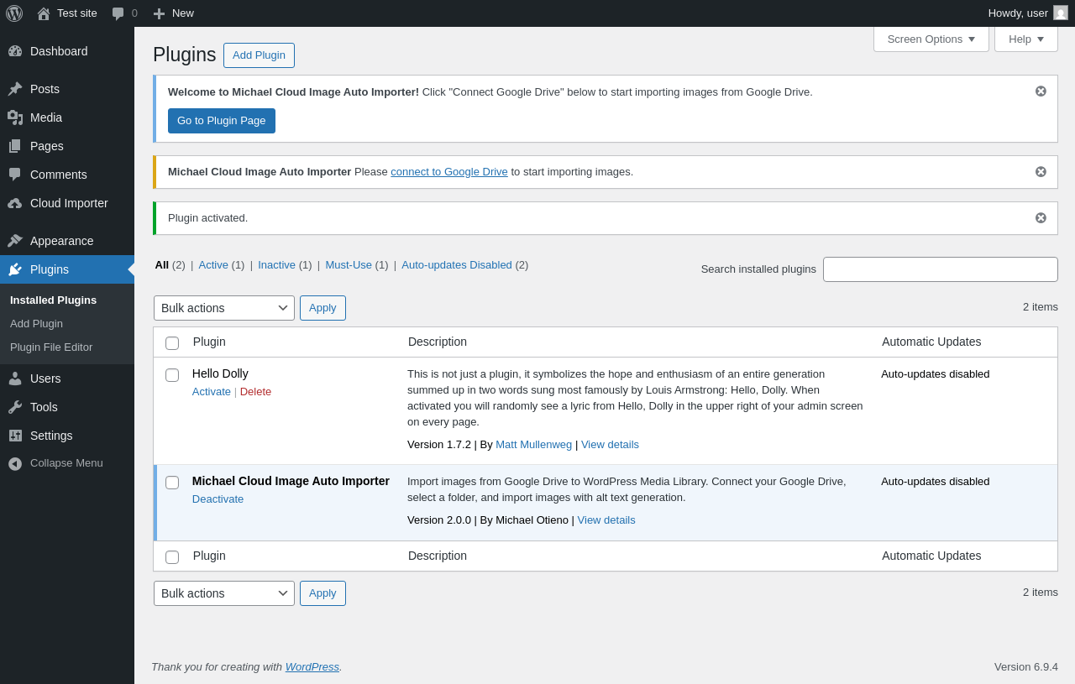Filter plugins by the Inactive tab
The height and width of the screenshot is (684, 1075).
pos(276,265)
